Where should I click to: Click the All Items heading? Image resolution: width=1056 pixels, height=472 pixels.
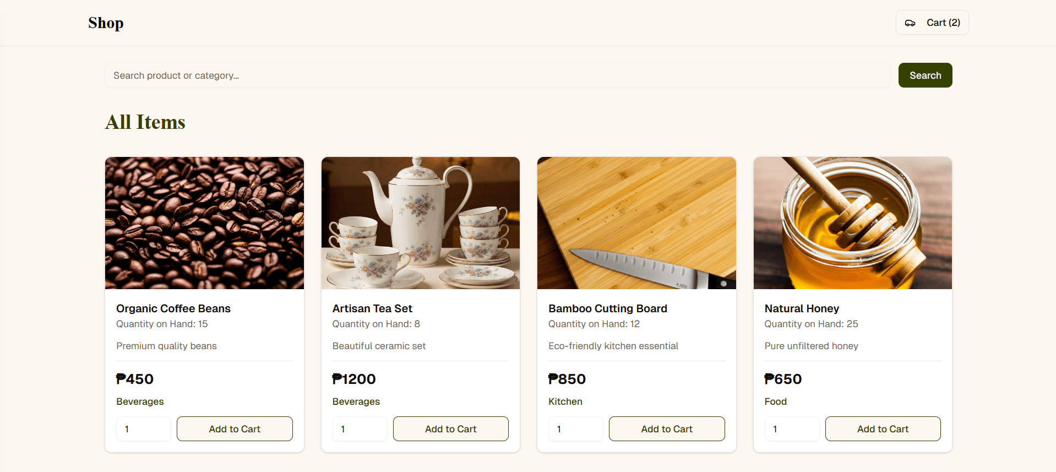pyautogui.click(x=145, y=122)
